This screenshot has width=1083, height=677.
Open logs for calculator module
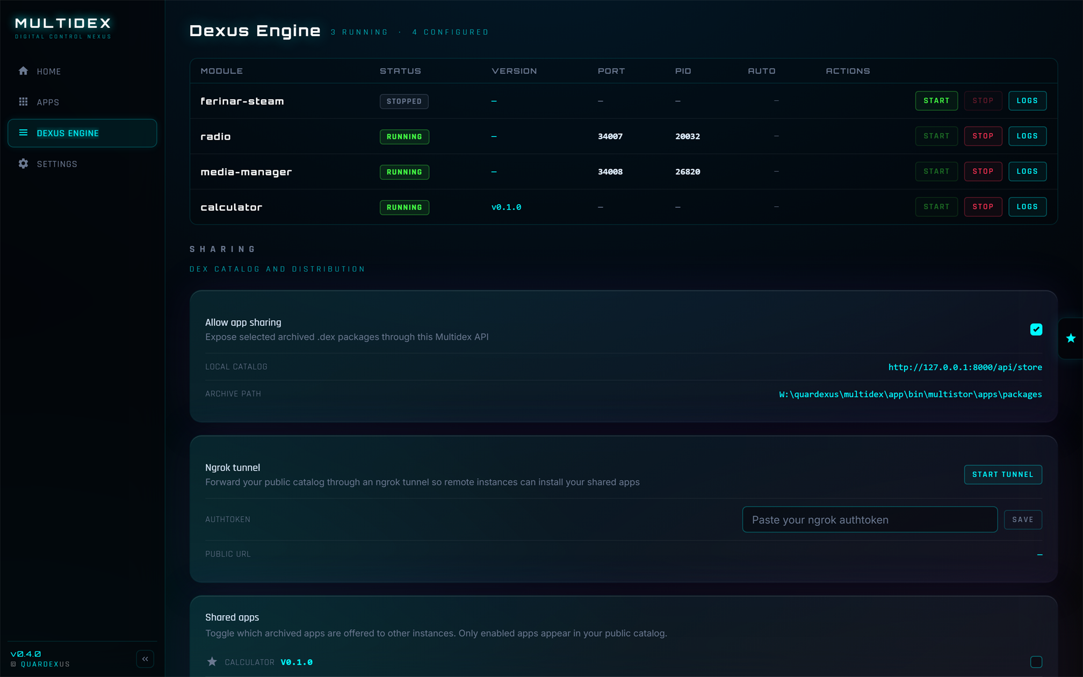1027,207
